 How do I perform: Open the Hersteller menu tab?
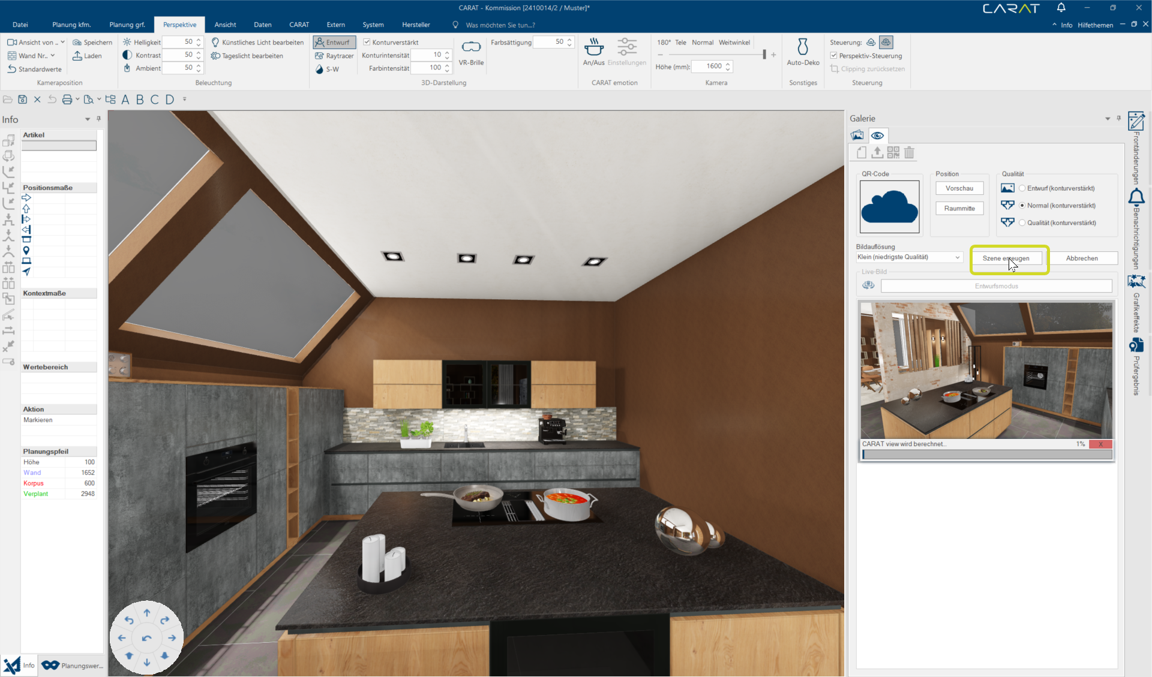[415, 25]
